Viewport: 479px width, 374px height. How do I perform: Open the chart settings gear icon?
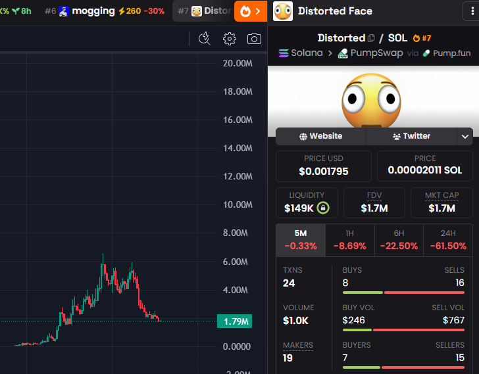coord(230,39)
